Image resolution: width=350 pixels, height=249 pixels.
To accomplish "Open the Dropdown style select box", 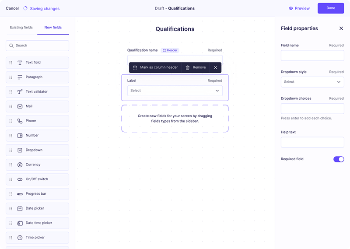I will click(x=312, y=82).
